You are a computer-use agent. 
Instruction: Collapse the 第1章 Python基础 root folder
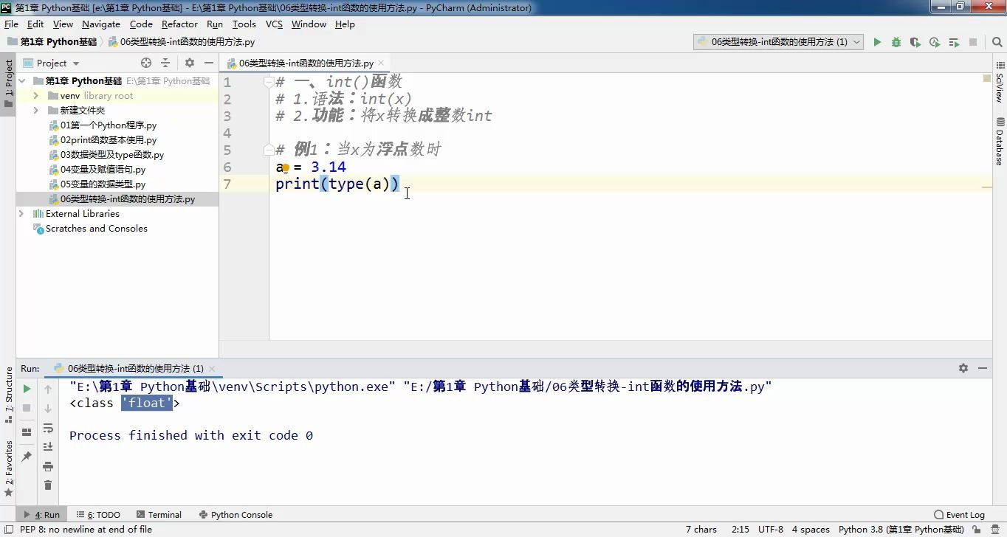22,81
